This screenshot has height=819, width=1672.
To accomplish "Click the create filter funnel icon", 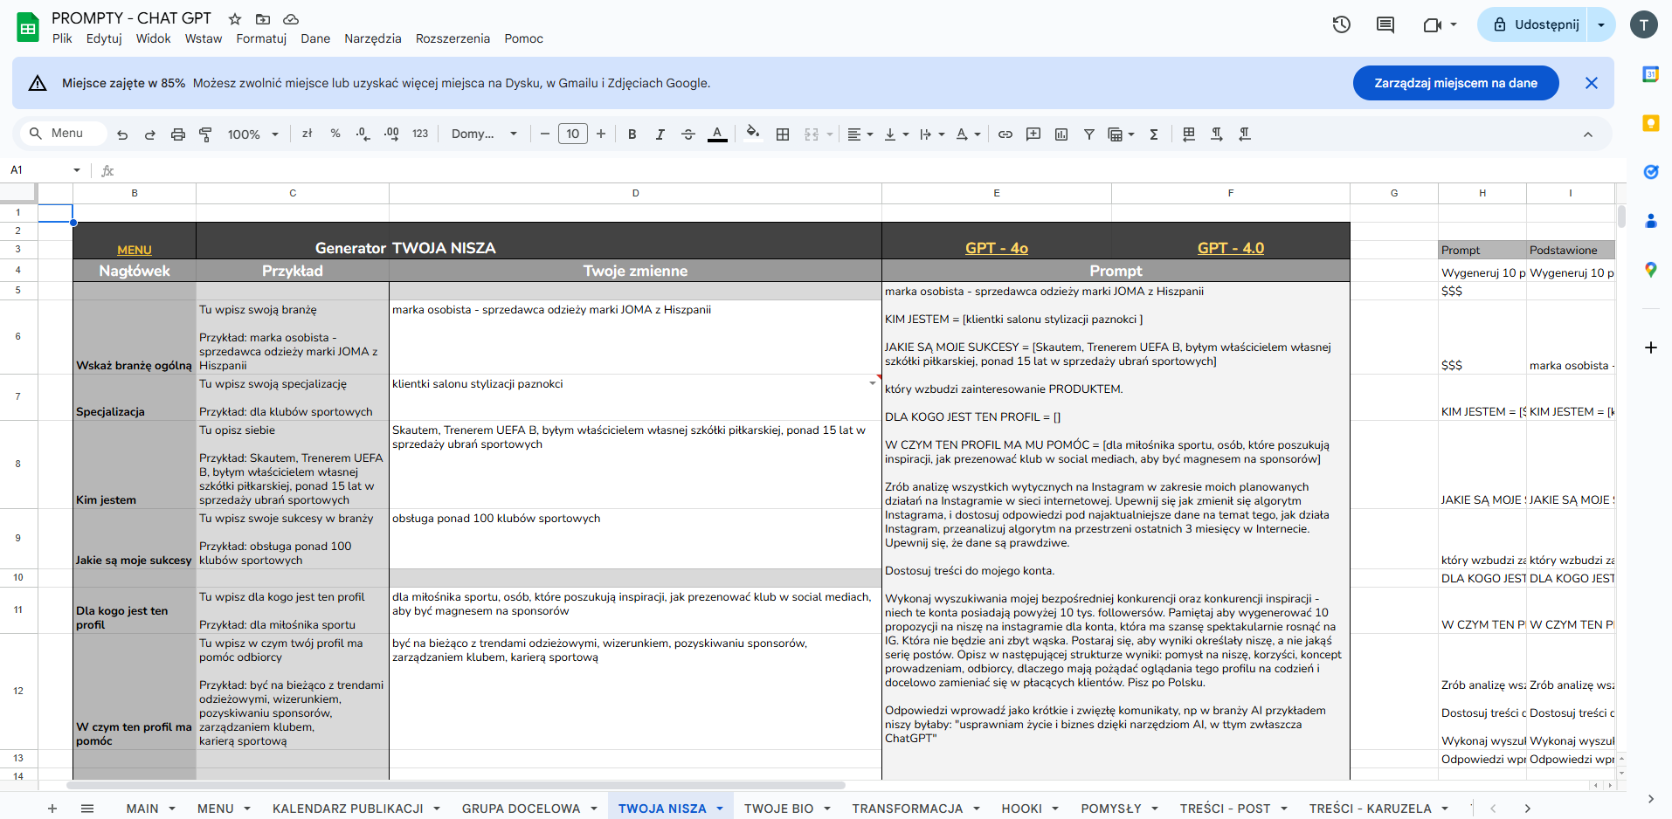I will [1089, 134].
